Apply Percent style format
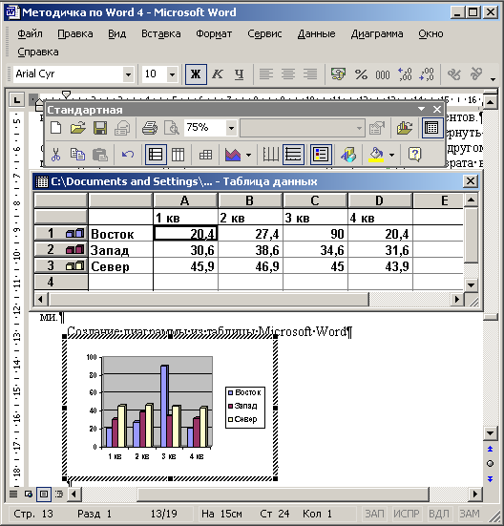The height and width of the screenshot is (526, 504). tap(361, 74)
